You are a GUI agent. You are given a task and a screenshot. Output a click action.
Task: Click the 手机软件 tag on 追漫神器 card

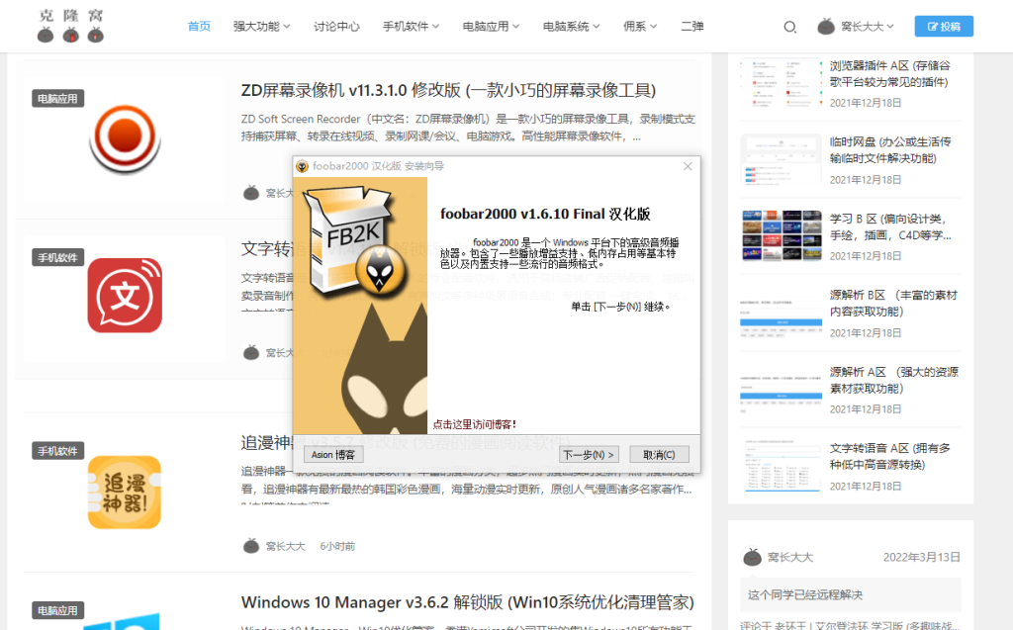click(57, 451)
